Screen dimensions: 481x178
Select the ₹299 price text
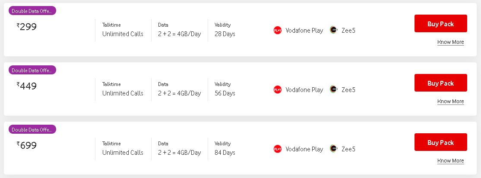[x=27, y=27]
